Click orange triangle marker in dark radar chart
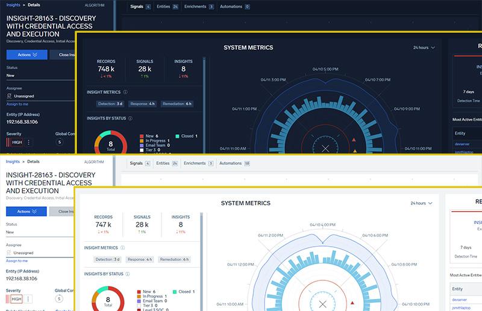 [355, 151]
